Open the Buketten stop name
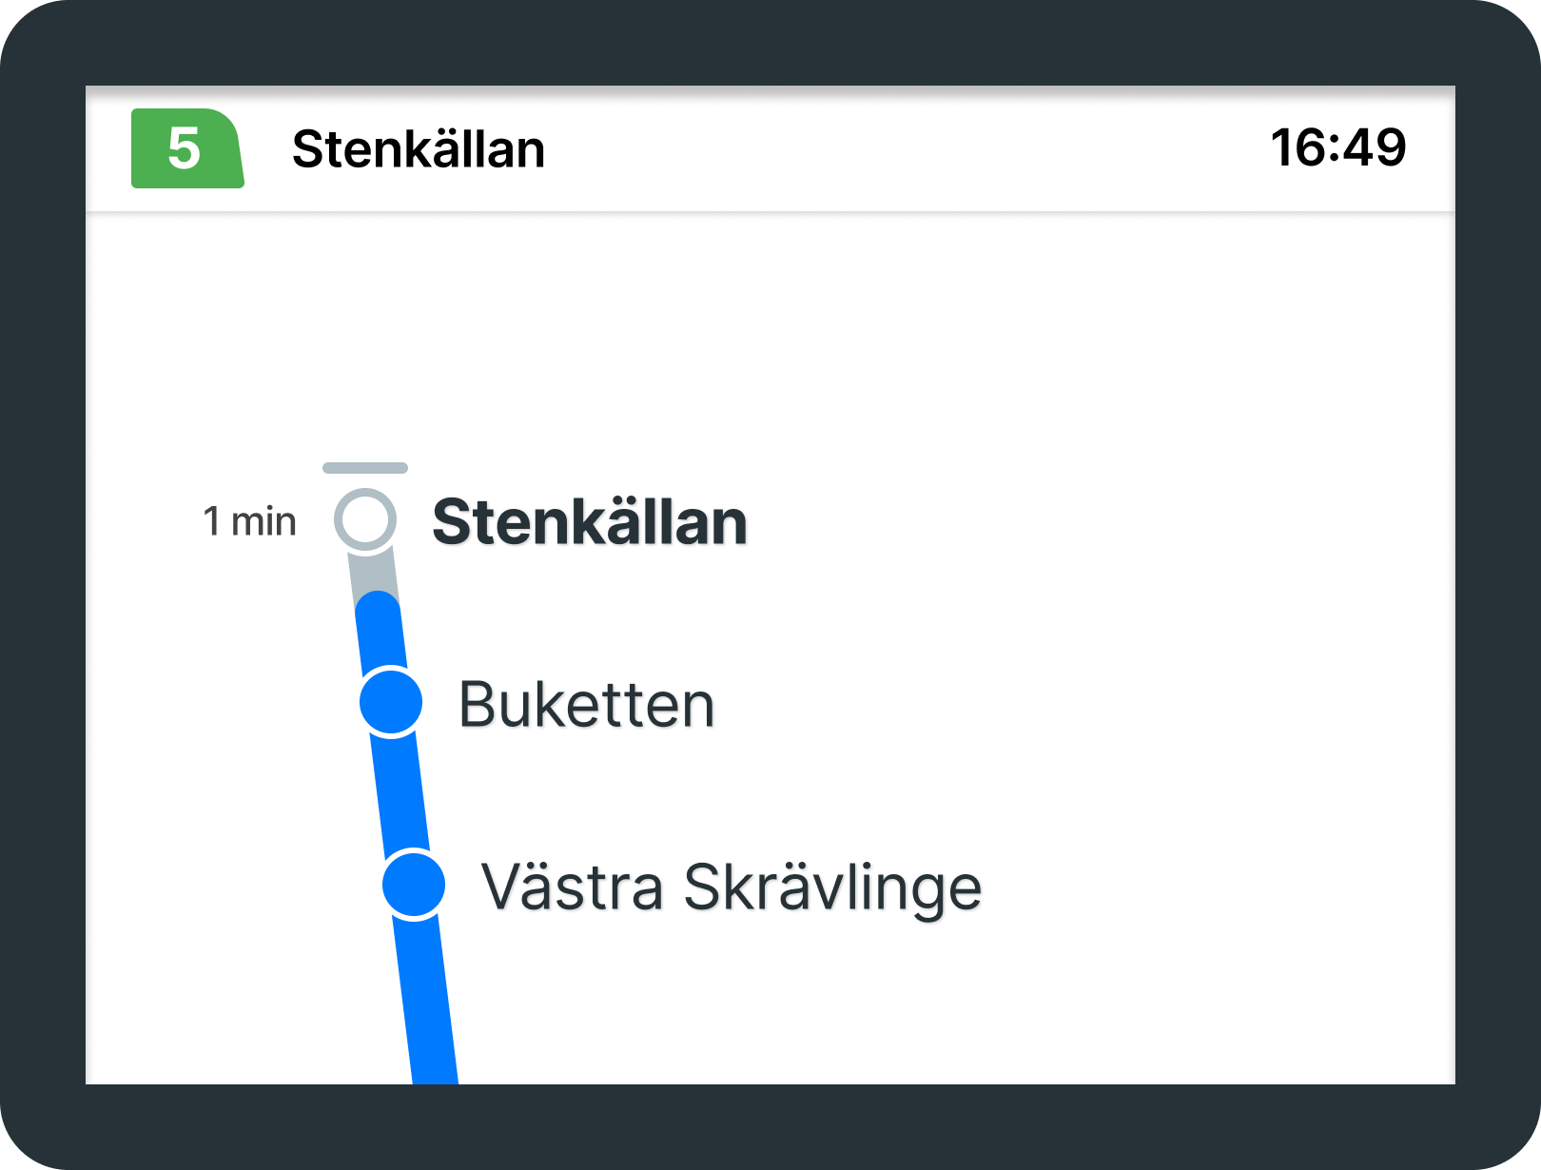 pos(586,705)
